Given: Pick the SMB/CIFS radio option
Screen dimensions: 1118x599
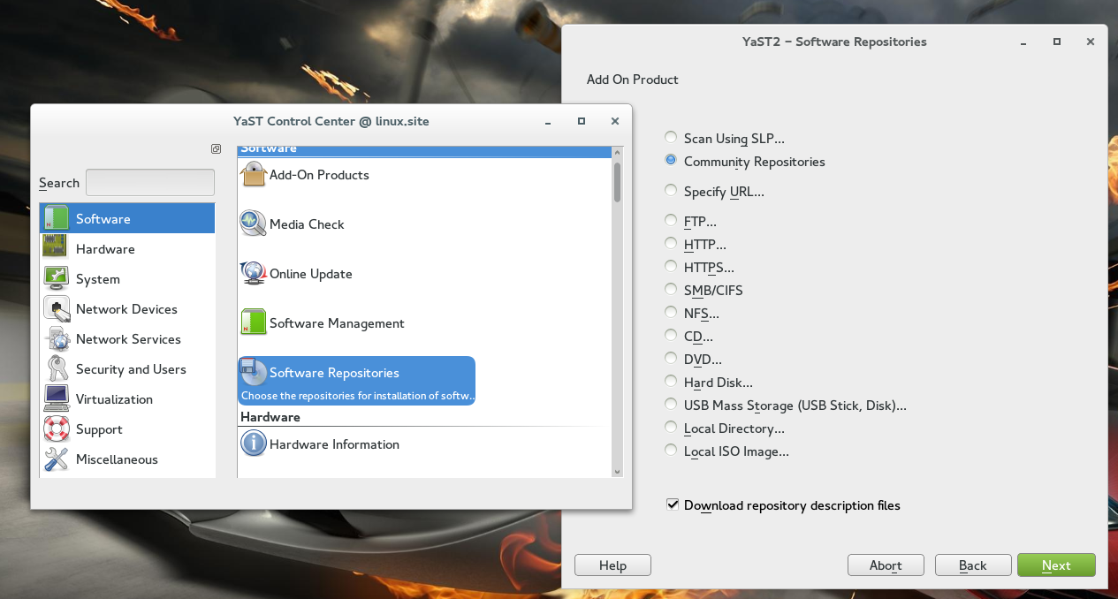Looking at the screenshot, I should click(x=671, y=289).
